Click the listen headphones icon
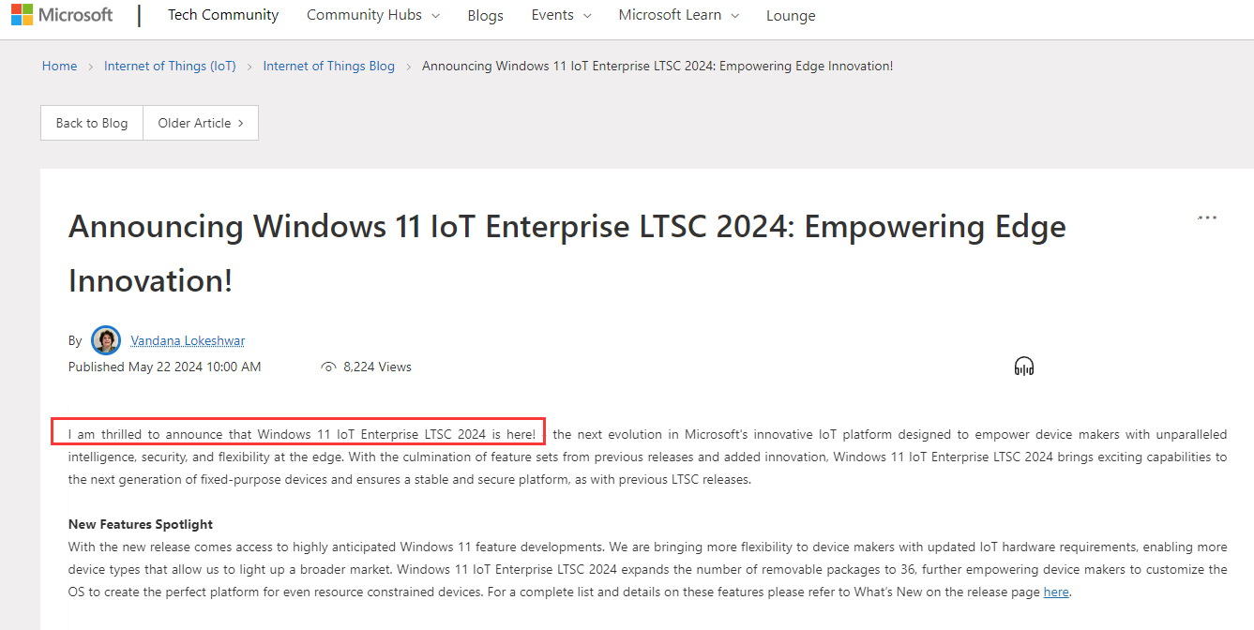 pyautogui.click(x=1024, y=367)
